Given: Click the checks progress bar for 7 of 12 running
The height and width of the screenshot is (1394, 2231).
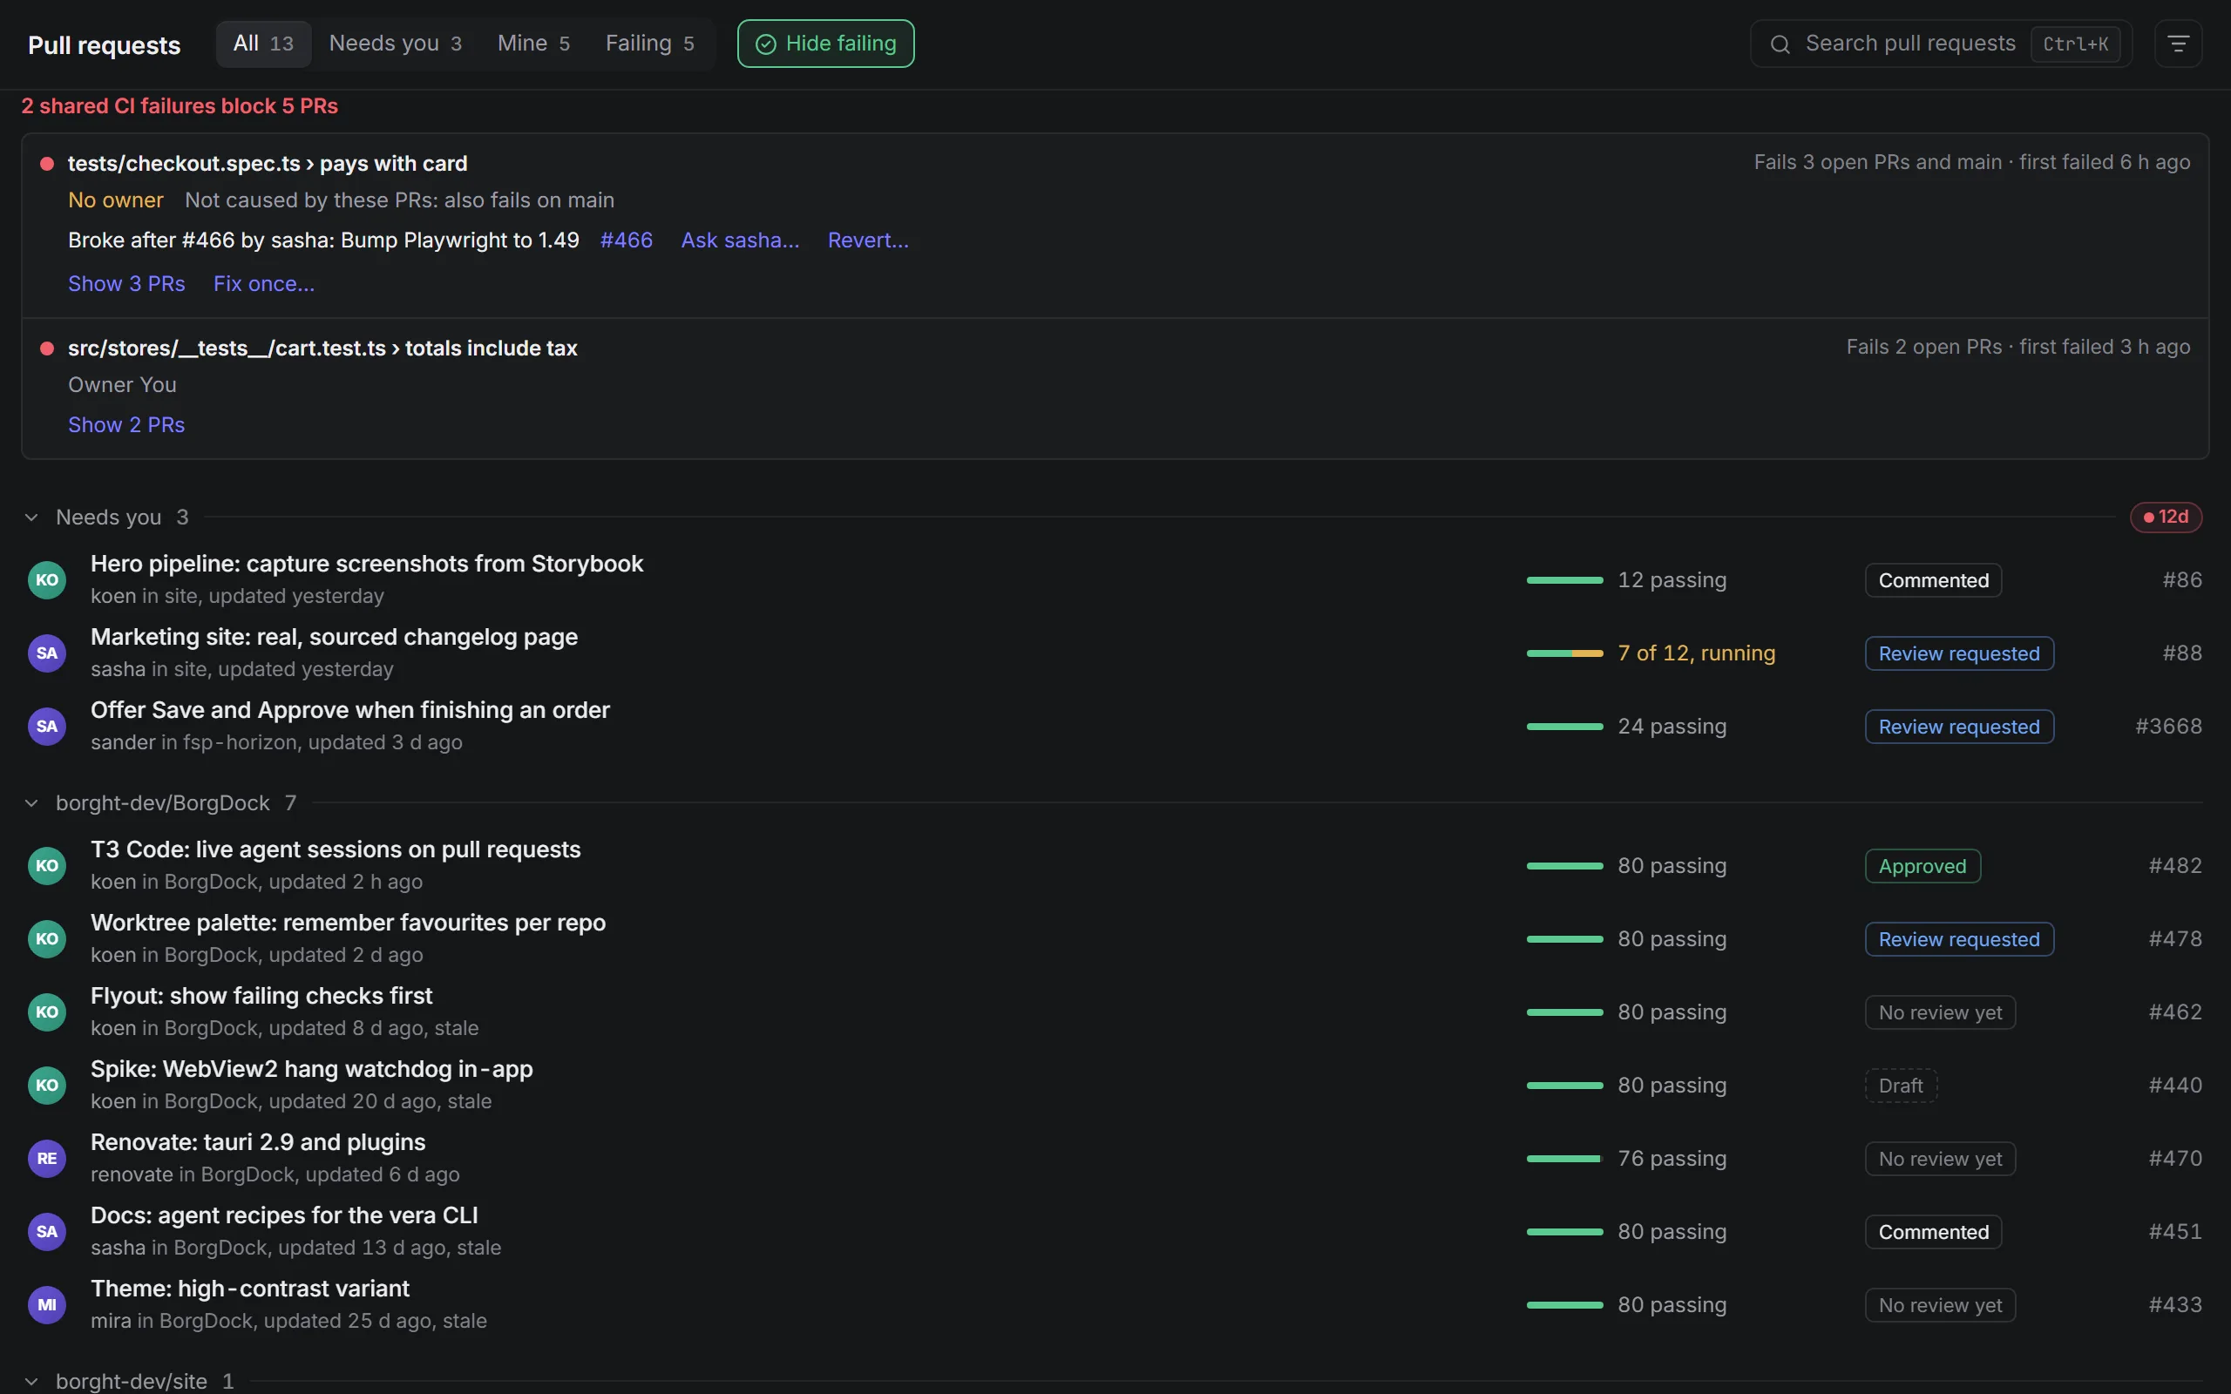Looking at the screenshot, I should click(x=1564, y=653).
